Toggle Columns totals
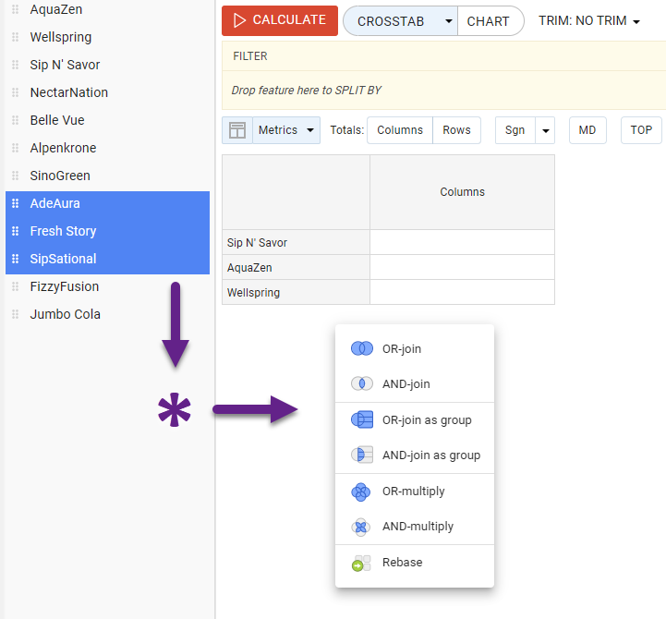 (x=400, y=130)
